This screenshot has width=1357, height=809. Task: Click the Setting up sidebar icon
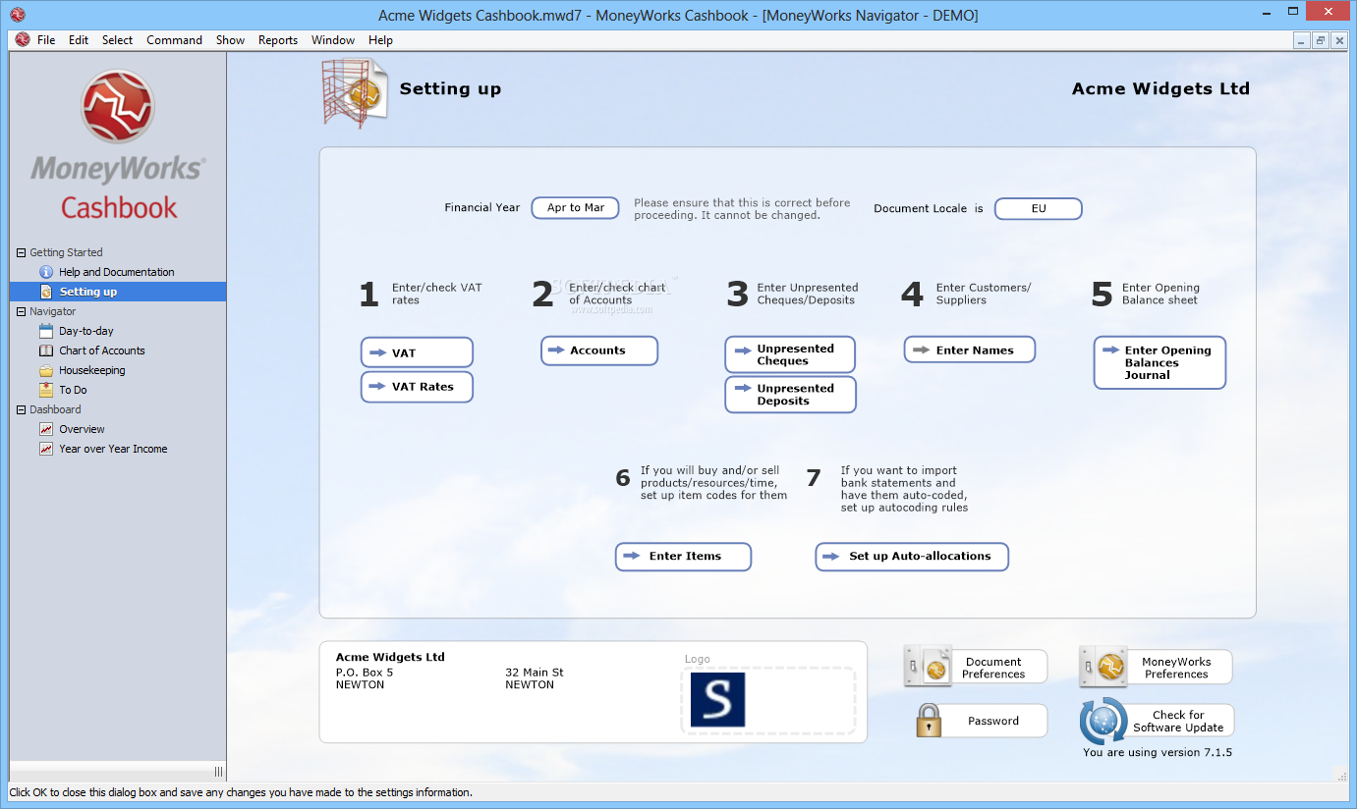(45, 292)
